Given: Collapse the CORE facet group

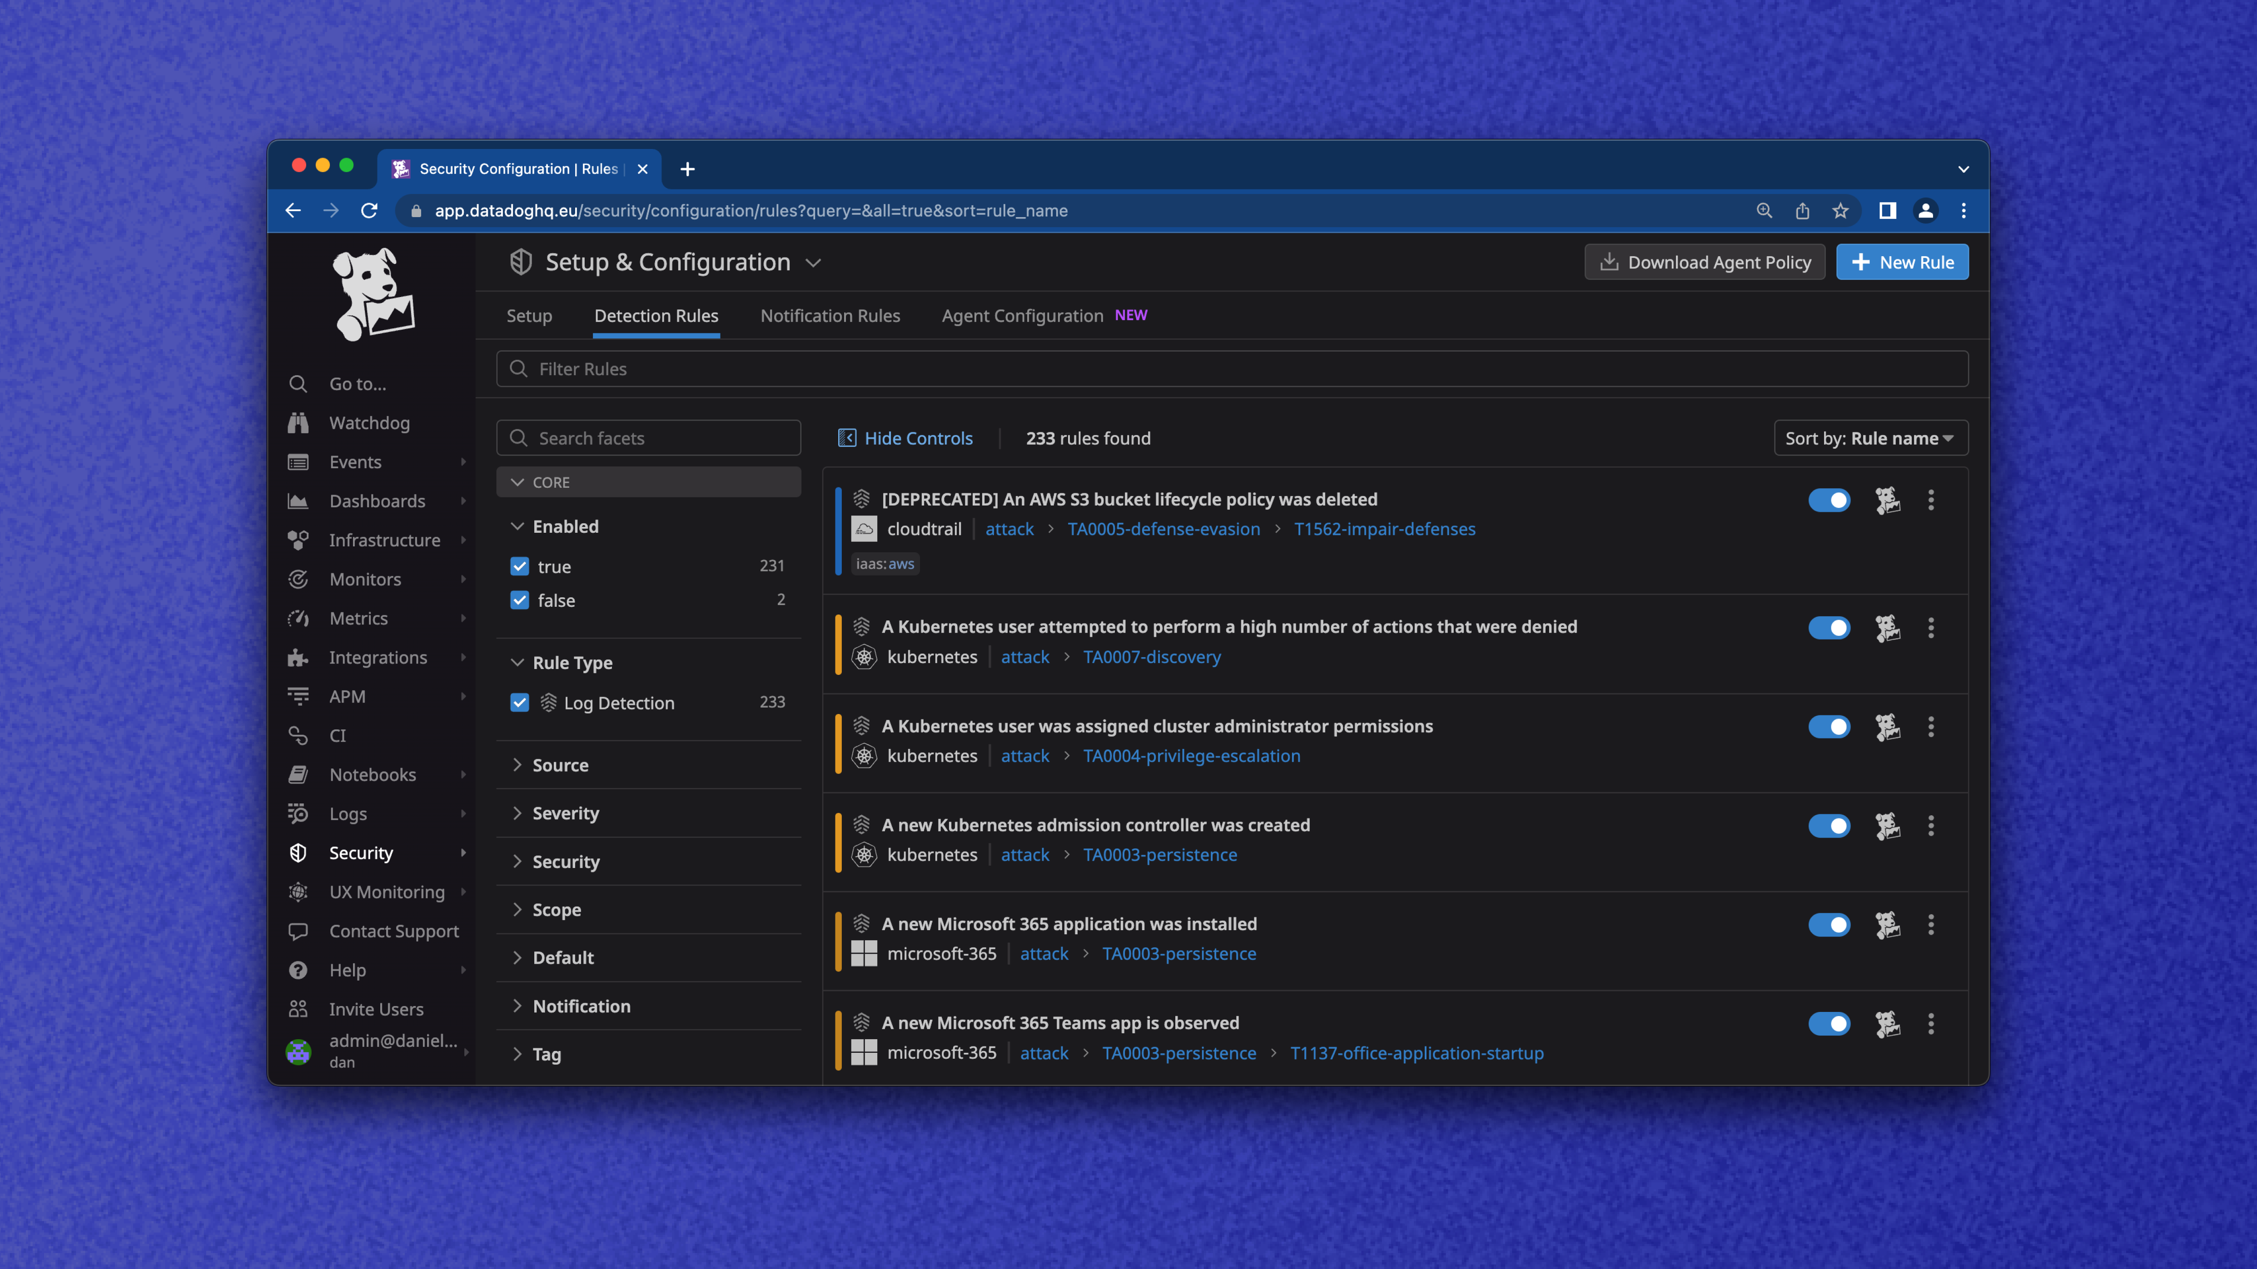Looking at the screenshot, I should coord(648,482).
